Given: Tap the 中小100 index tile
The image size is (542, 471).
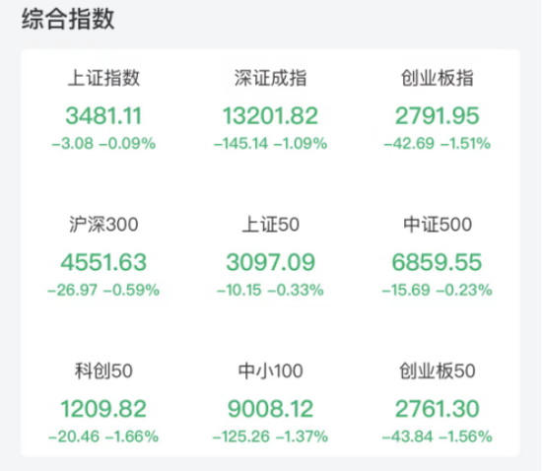Looking at the screenshot, I should [x=270, y=403].
